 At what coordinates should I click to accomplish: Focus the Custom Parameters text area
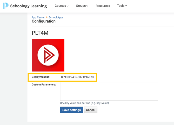pos(109,91)
